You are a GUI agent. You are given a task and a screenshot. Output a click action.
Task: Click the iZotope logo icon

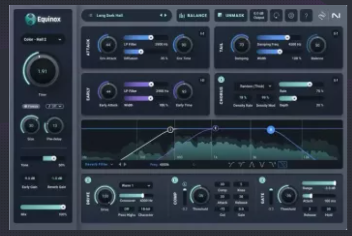pyautogui.click(x=322, y=15)
